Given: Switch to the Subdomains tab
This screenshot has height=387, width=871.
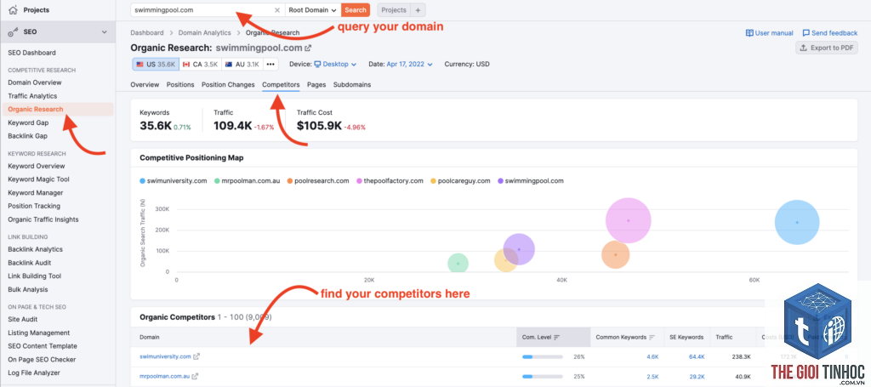Looking at the screenshot, I should (x=352, y=84).
